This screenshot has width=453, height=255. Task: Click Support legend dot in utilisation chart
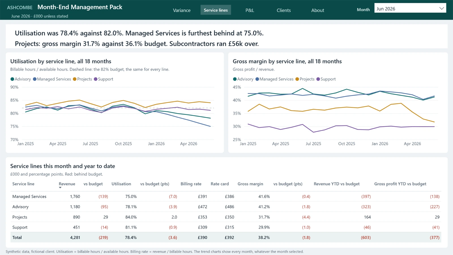(x=96, y=79)
